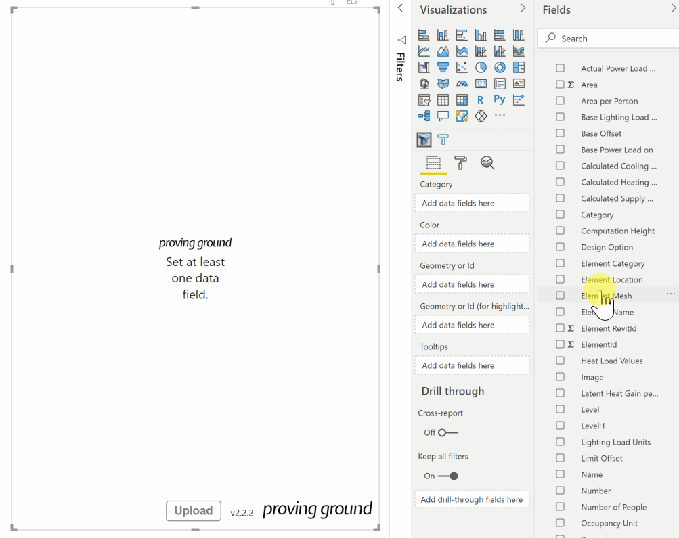Select the Python visual

[x=500, y=99]
